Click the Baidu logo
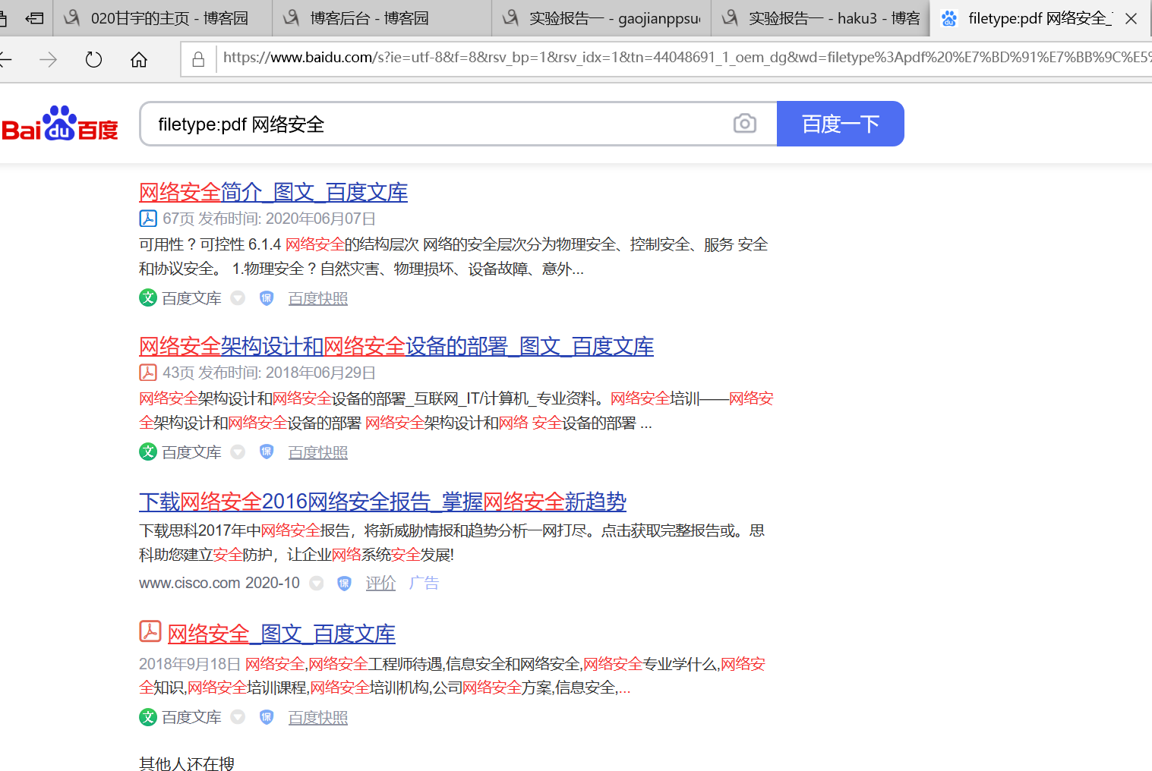Image resolution: width=1152 pixels, height=771 pixels. click(60, 124)
